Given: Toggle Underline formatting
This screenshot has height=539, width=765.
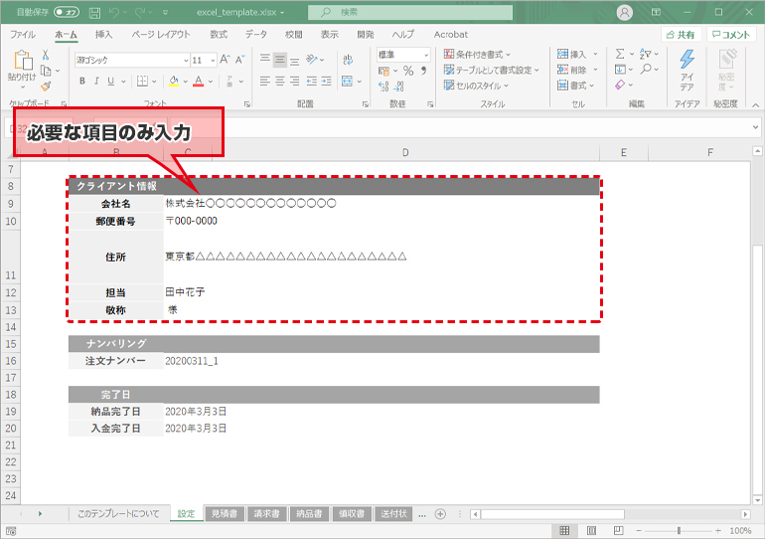Looking at the screenshot, I should [x=110, y=81].
